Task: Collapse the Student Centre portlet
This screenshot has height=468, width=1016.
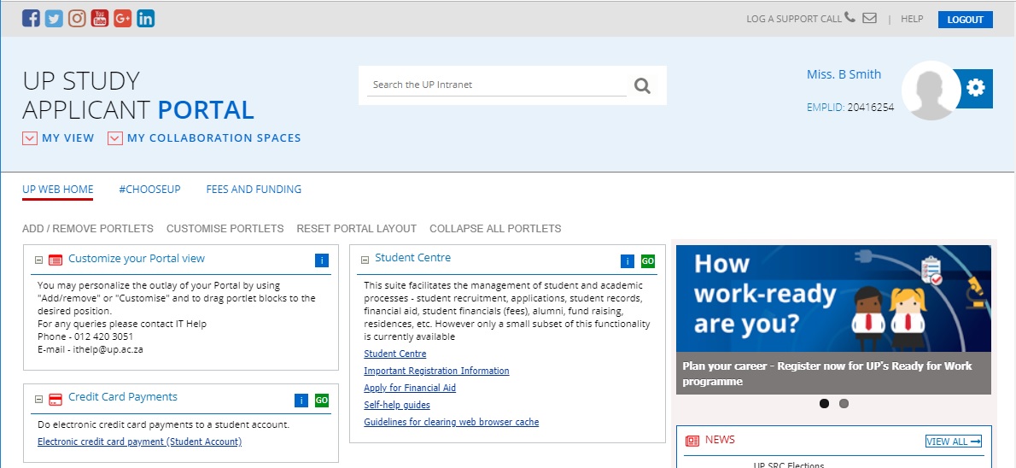Action: click(x=365, y=260)
